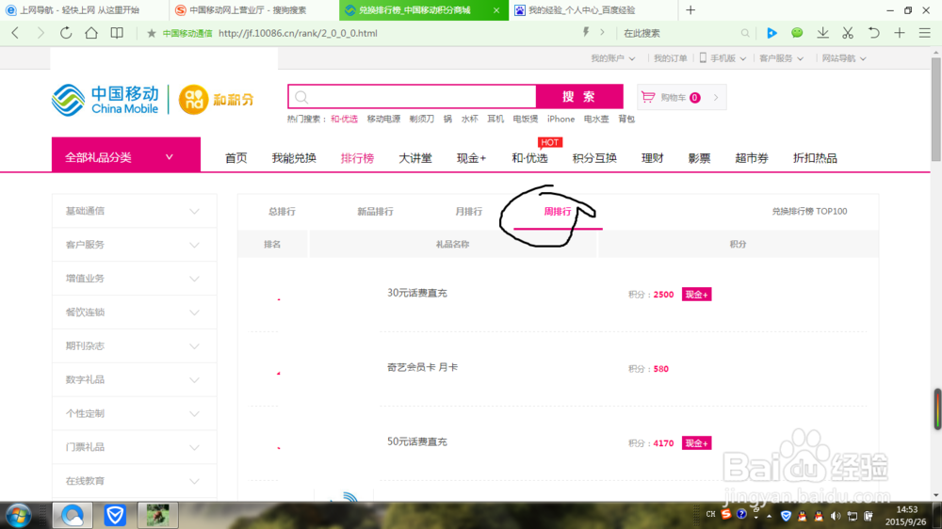This screenshot has height=529, width=942.
Task: Go to 首页 in the navigation
Action: tap(235, 158)
